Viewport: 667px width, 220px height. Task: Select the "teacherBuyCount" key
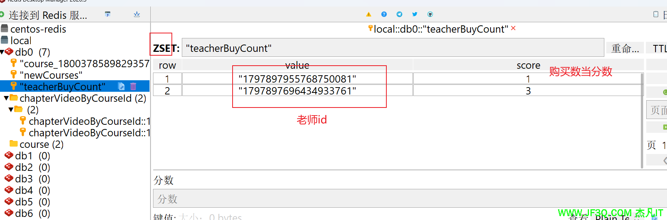(62, 86)
